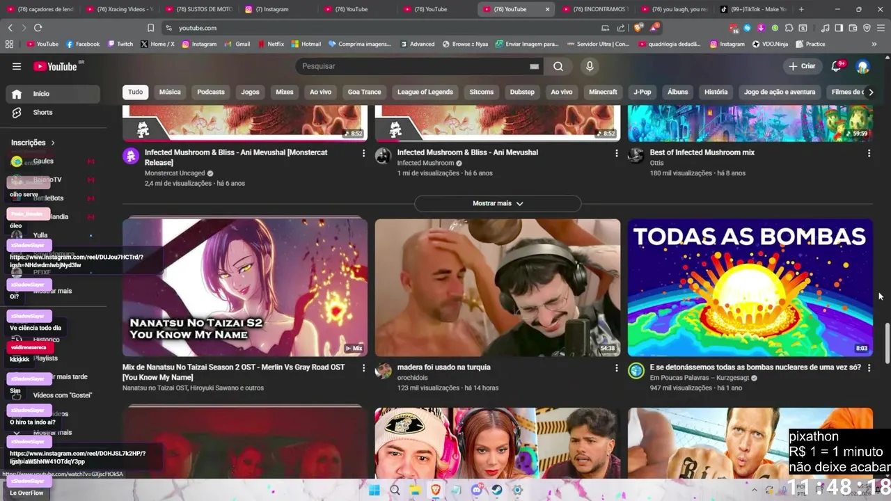Start voice search with microphone icon
The height and width of the screenshot is (501, 891).
[x=590, y=66]
